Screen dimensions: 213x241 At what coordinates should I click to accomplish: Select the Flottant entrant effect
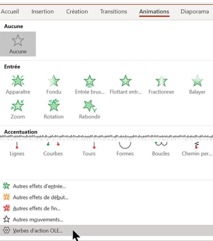[x=126, y=84]
